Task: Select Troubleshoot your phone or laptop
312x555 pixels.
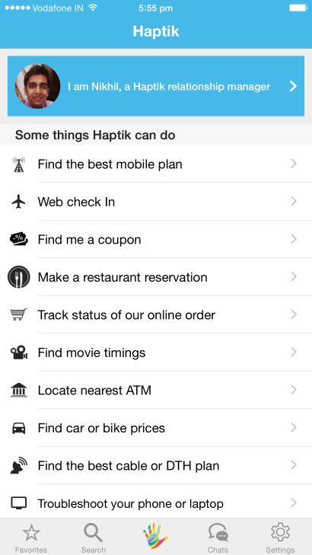Action: click(x=156, y=503)
